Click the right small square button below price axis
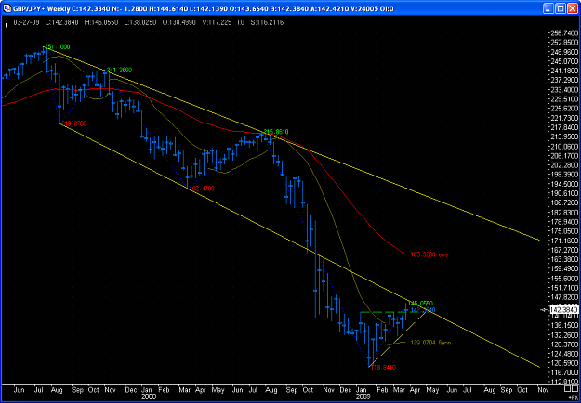 pyautogui.click(x=574, y=388)
